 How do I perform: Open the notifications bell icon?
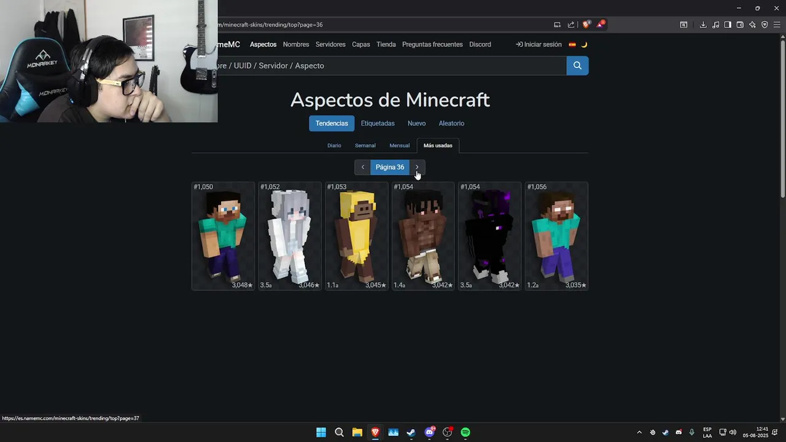pyautogui.click(x=776, y=432)
